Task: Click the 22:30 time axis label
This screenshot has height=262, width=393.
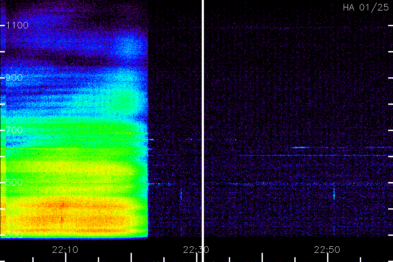Action: (196, 250)
